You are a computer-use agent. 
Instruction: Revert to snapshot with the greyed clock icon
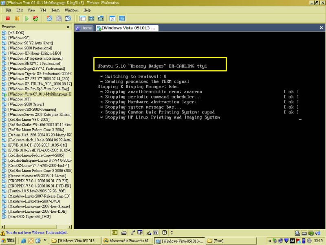coord(59,18)
